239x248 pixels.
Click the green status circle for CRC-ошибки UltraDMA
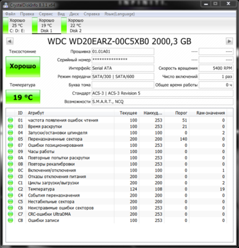pos(11,214)
